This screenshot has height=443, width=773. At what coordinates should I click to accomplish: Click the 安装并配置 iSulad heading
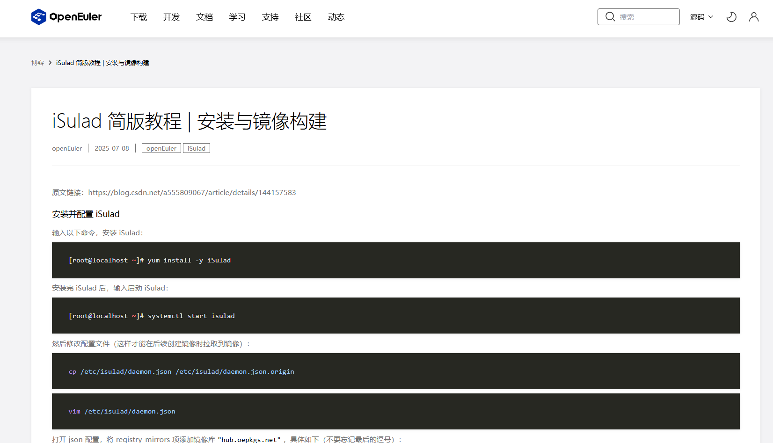point(86,214)
